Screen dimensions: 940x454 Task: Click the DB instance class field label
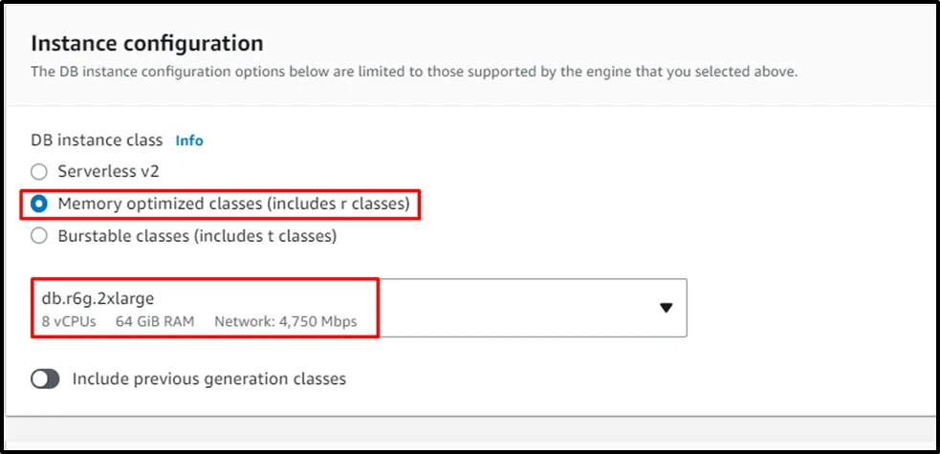[x=98, y=141]
